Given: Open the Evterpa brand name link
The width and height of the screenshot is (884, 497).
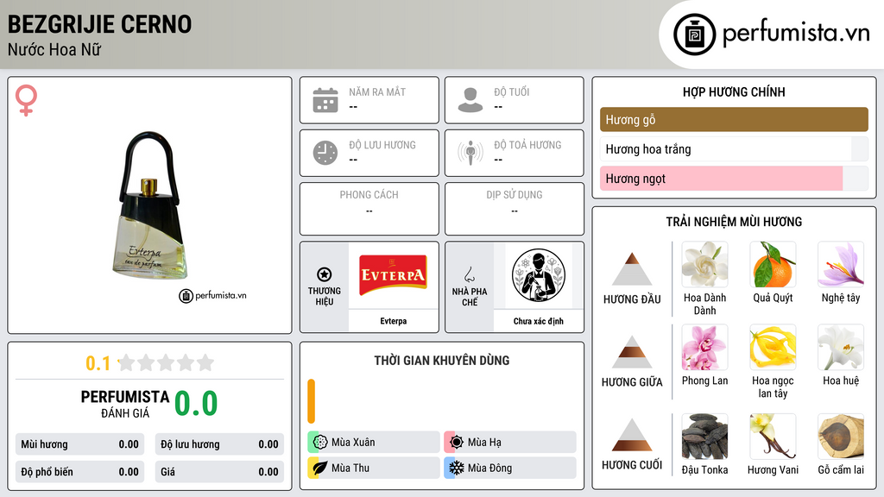Looking at the screenshot, I should coord(393,321).
